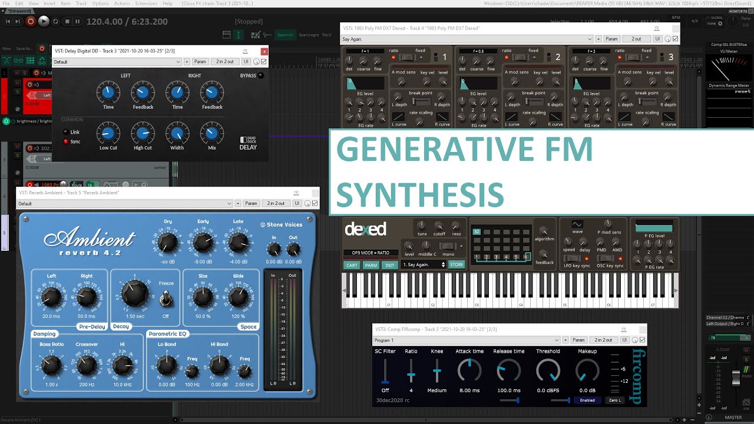Toggle Reverb Ambient plugin enable checkbox
The width and height of the screenshot is (754, 424).
point(315,204)
